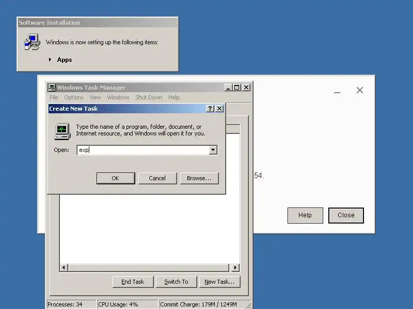
Task: Open the Windows menu in Task Manager
Action: click(x=118, y=97)
